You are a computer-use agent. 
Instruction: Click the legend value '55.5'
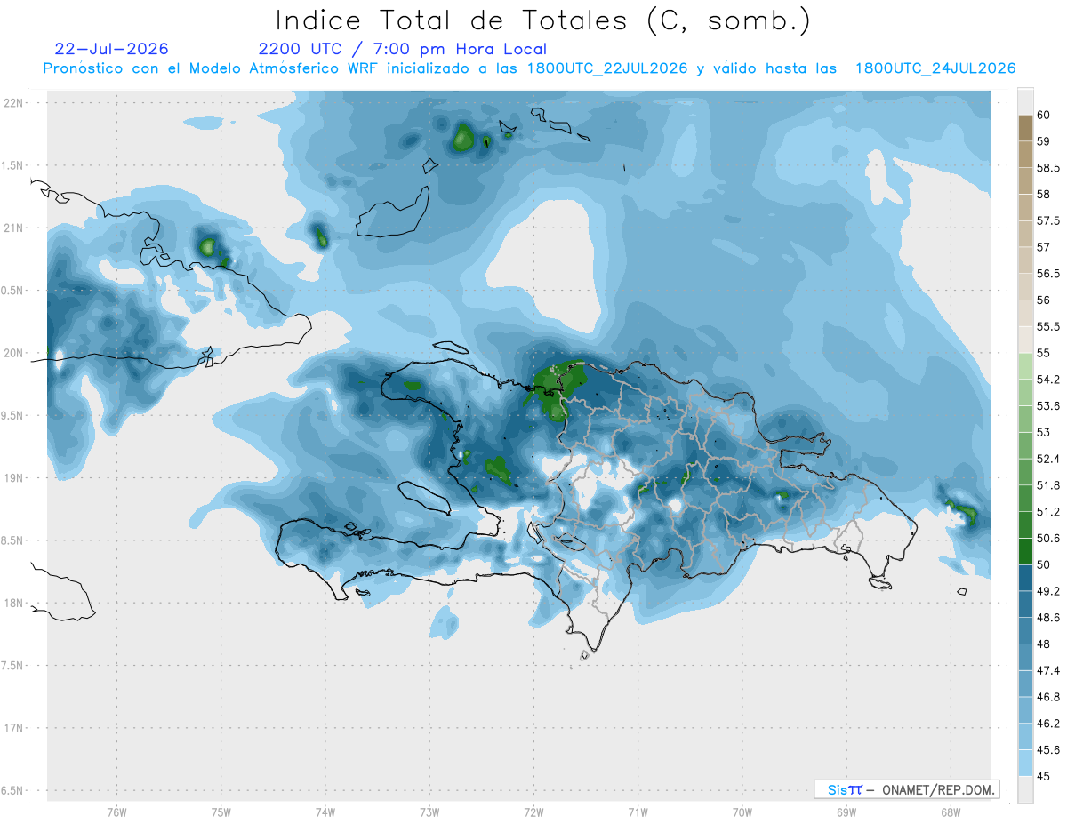pos(1048,327)
